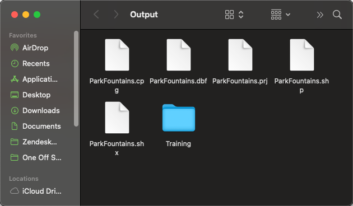This screenshot has width=353, height=206.
Task: Open Documents from the sidebar
Action: point(36,126)
